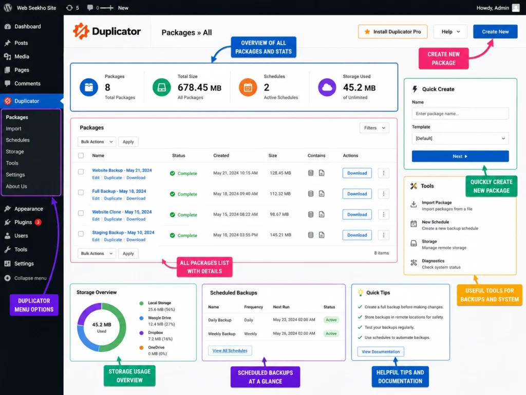Image resolution: width=526 pixels, height=395 pixels.
Task: Click Install Duplicator Pro button
Action: coord(392,31)
